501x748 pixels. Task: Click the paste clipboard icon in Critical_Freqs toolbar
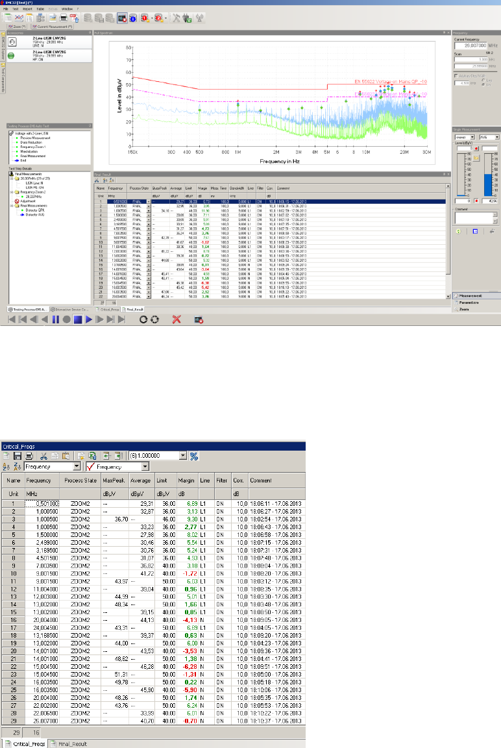pos(66,456)
